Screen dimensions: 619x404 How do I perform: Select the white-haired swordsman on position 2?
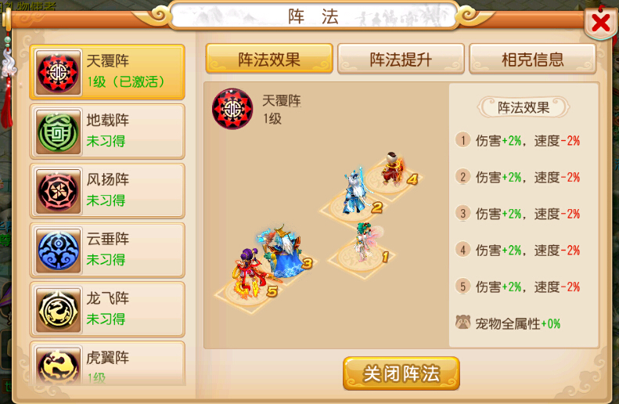point(356,192)
